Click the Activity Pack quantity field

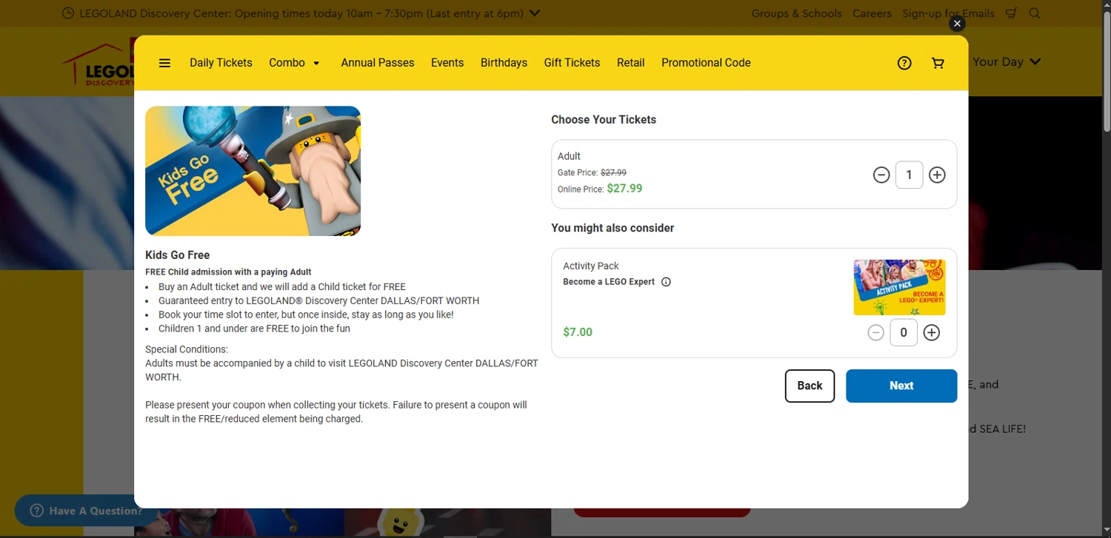pyautogui.click(x=904, y=333)
